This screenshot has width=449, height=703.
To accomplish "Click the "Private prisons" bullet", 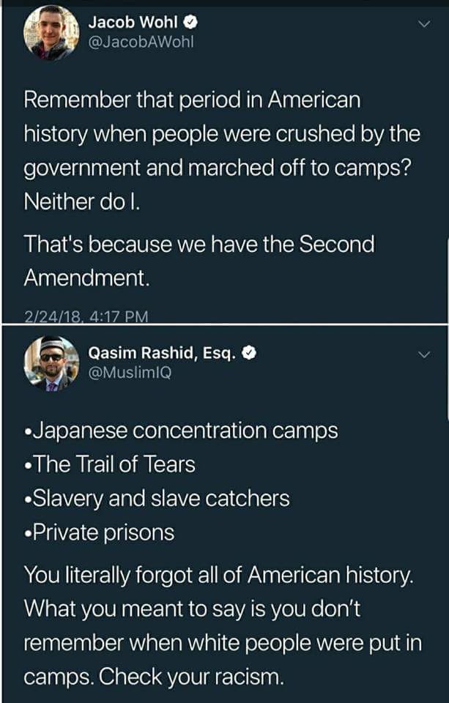I will pos(100,532).
